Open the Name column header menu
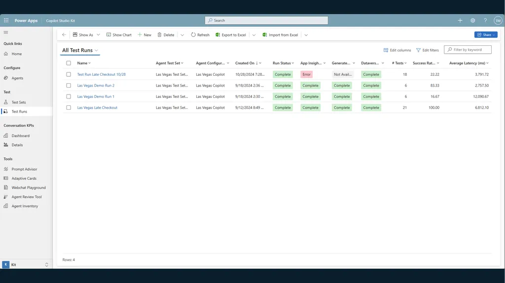Screen dimensions: 505x283 point(84,63)
